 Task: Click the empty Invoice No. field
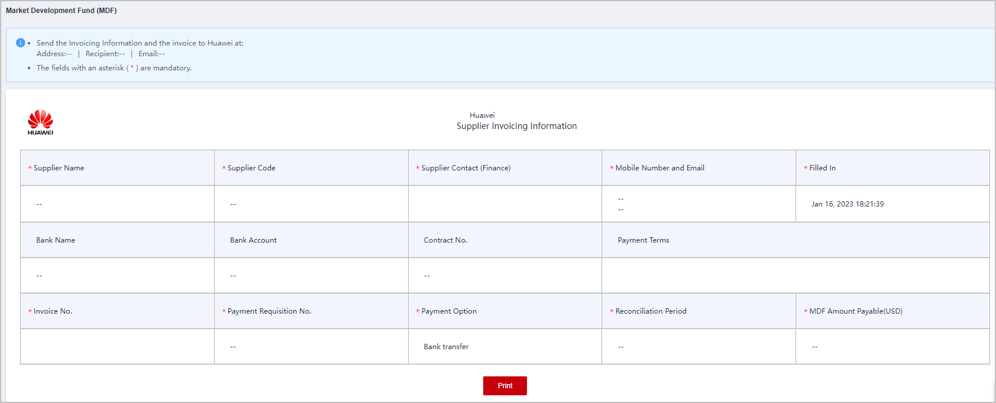click(117, 347)
